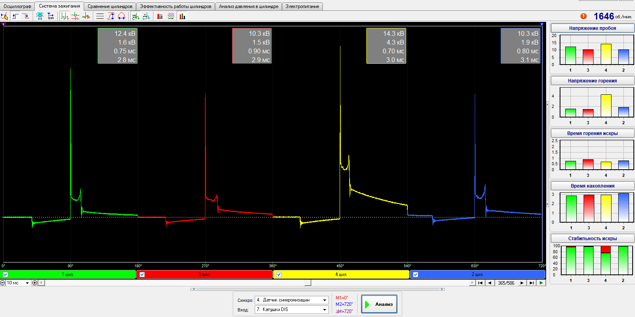635x317 pixels.
Task: Click the yellow 4 цил. color bar
Action: click(x=341, y=274)
